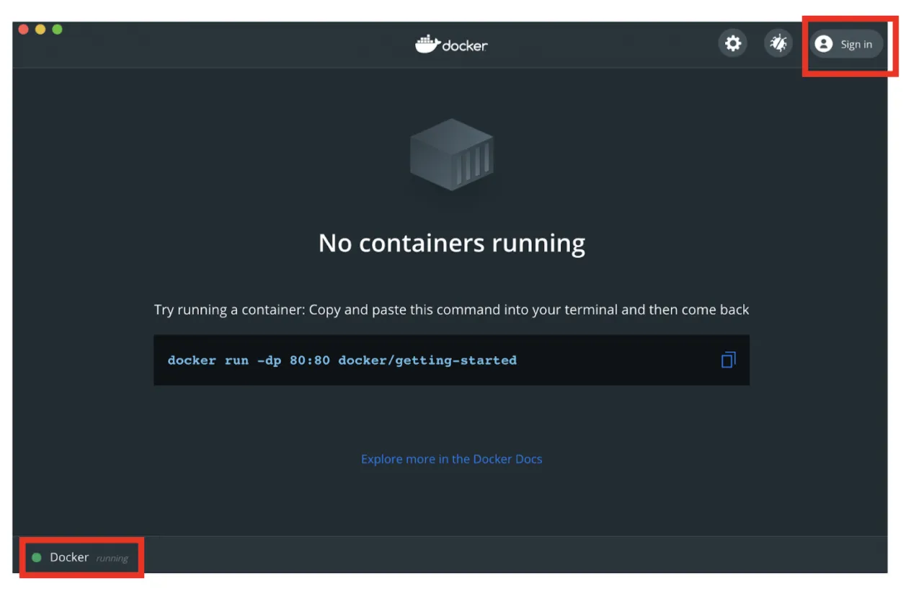
Task: Open Explore more in the Docker Docs link
Action: click(452, 459)
